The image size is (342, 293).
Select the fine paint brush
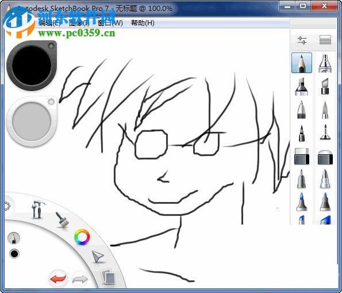325,132
